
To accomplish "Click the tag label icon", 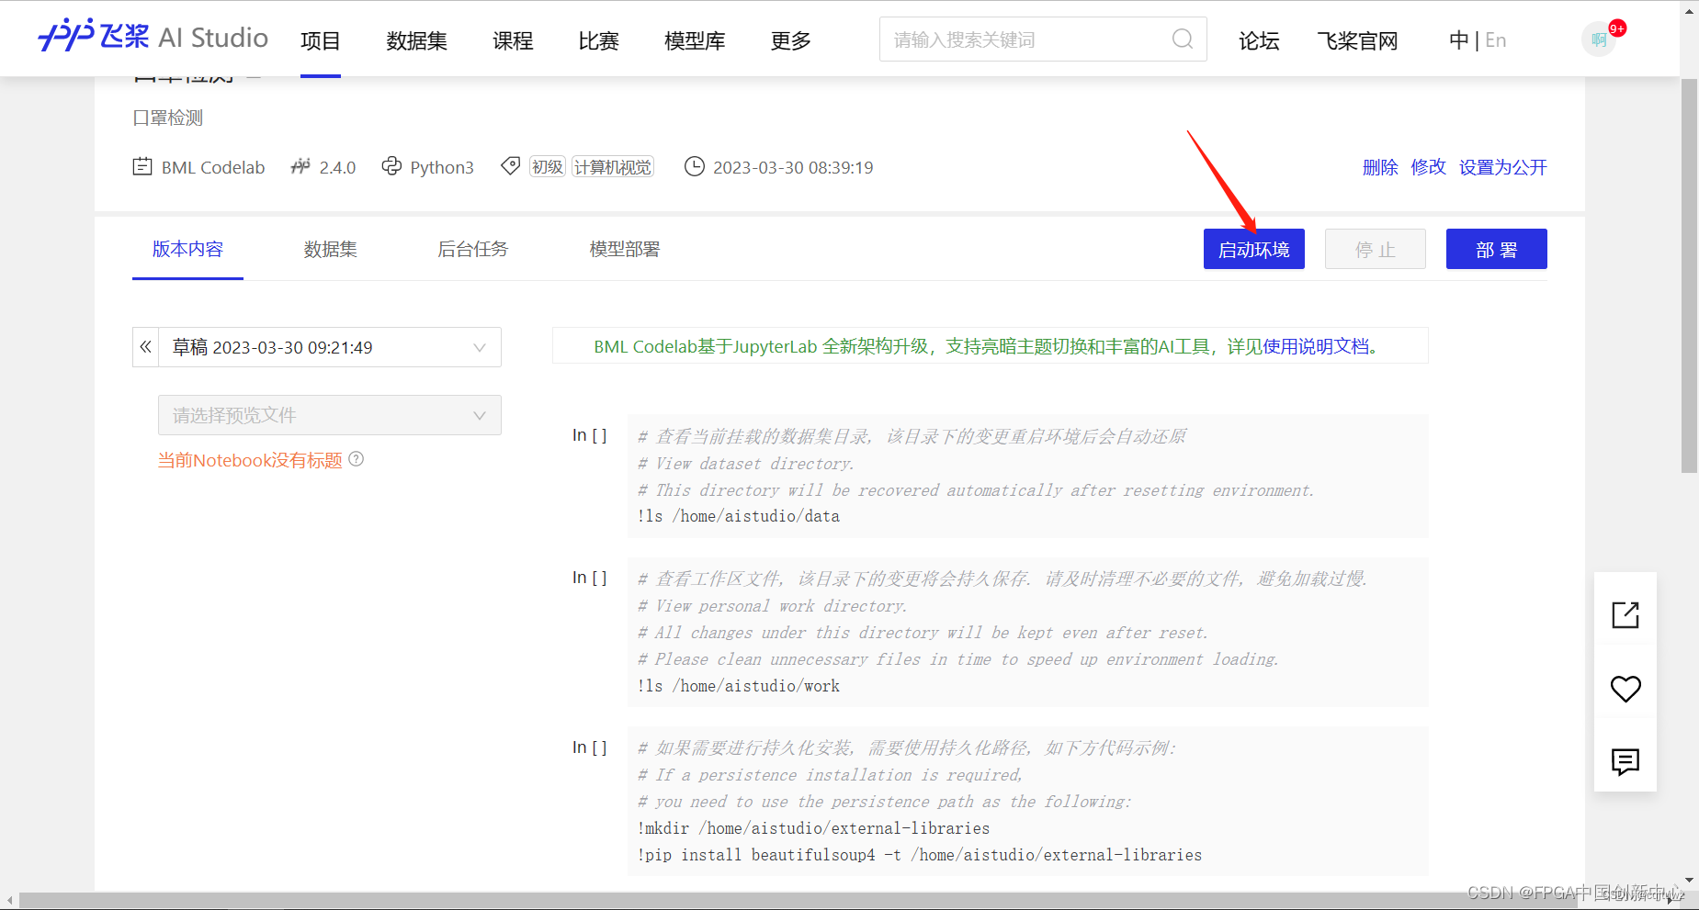I will tap(510, 166).
